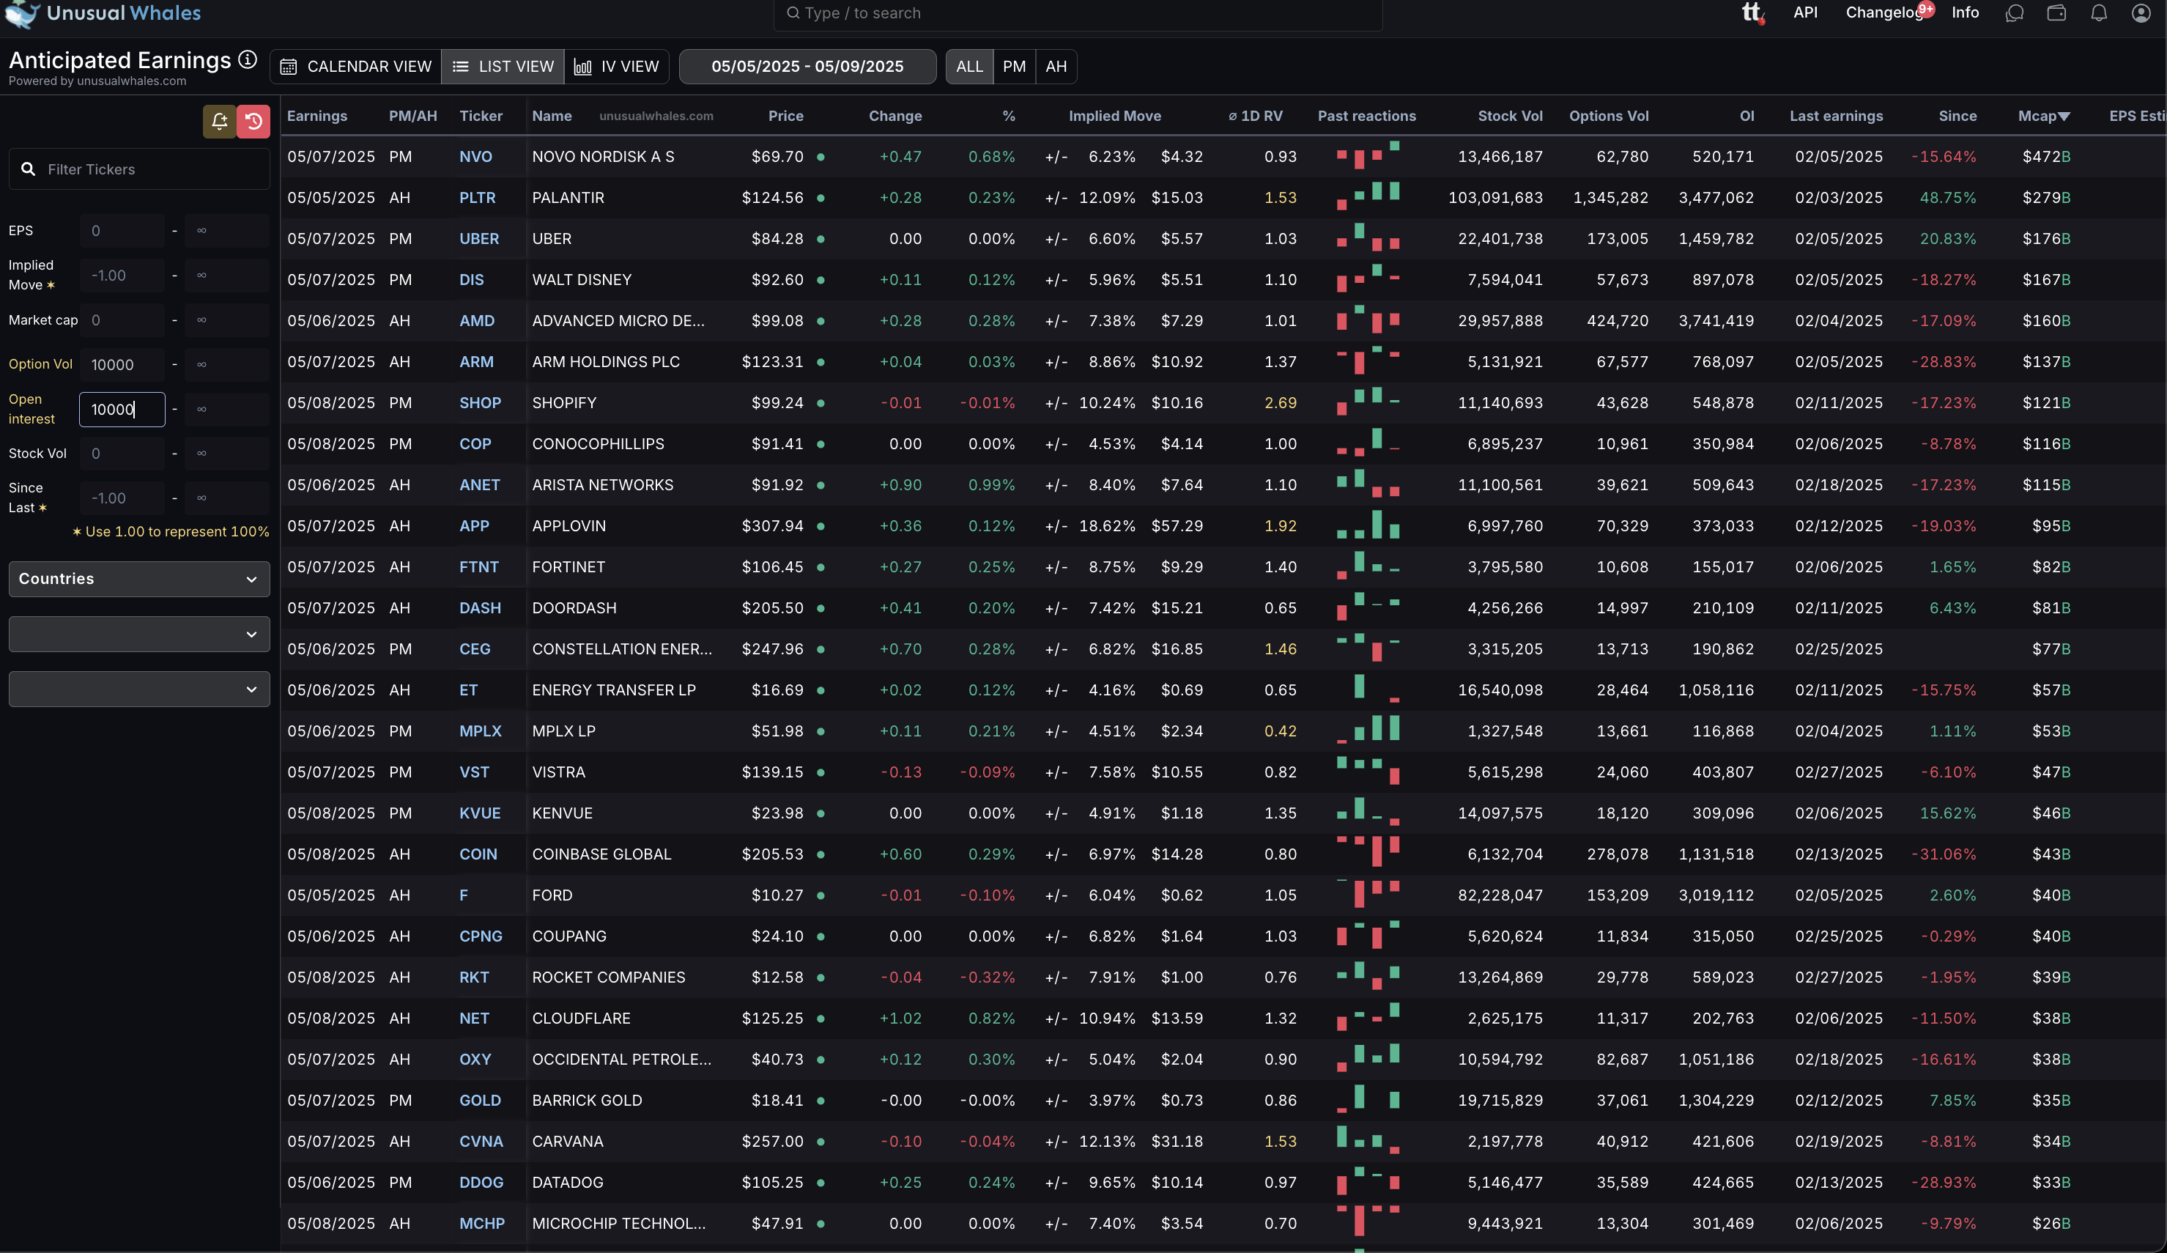Open the notifications bell in the header
Image resolution: width=2167 pixels, height=1253 pixels.
click(x=2099, y=13)
